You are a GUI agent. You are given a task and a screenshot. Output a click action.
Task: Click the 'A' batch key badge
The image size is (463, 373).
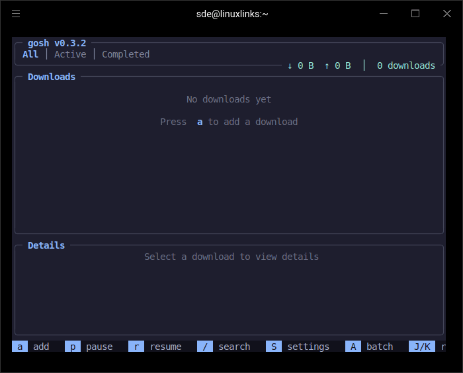353,347
